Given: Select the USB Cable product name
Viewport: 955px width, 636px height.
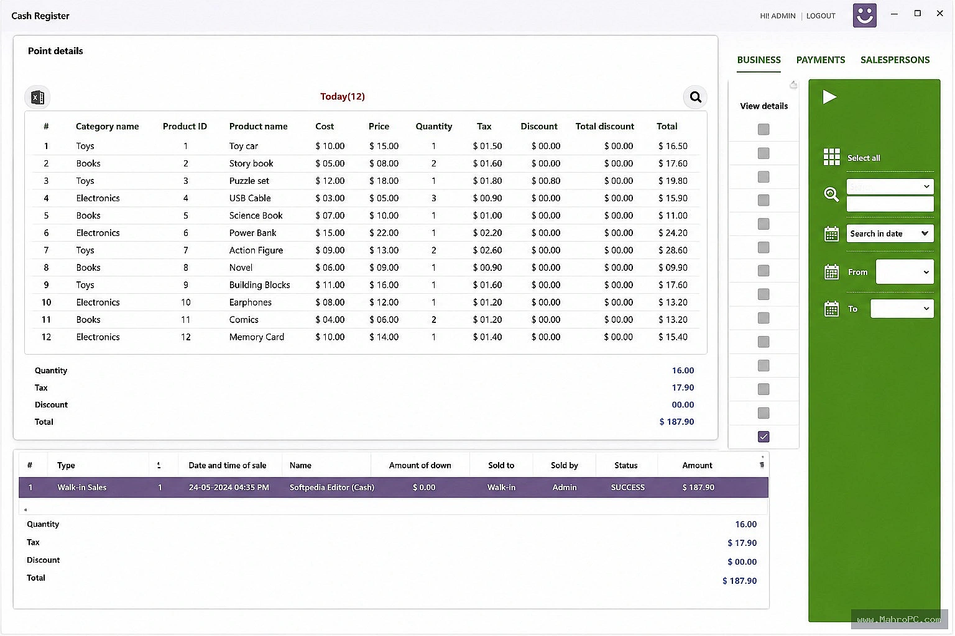Looking at the screenshot, I should [250, 198].
